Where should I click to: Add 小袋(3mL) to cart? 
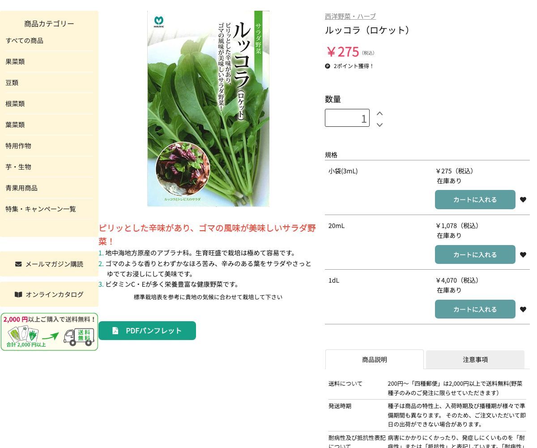(x=475, y=200)
